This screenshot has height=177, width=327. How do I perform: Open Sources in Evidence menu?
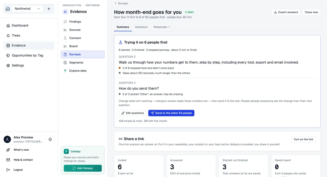(x=83, y=30)
